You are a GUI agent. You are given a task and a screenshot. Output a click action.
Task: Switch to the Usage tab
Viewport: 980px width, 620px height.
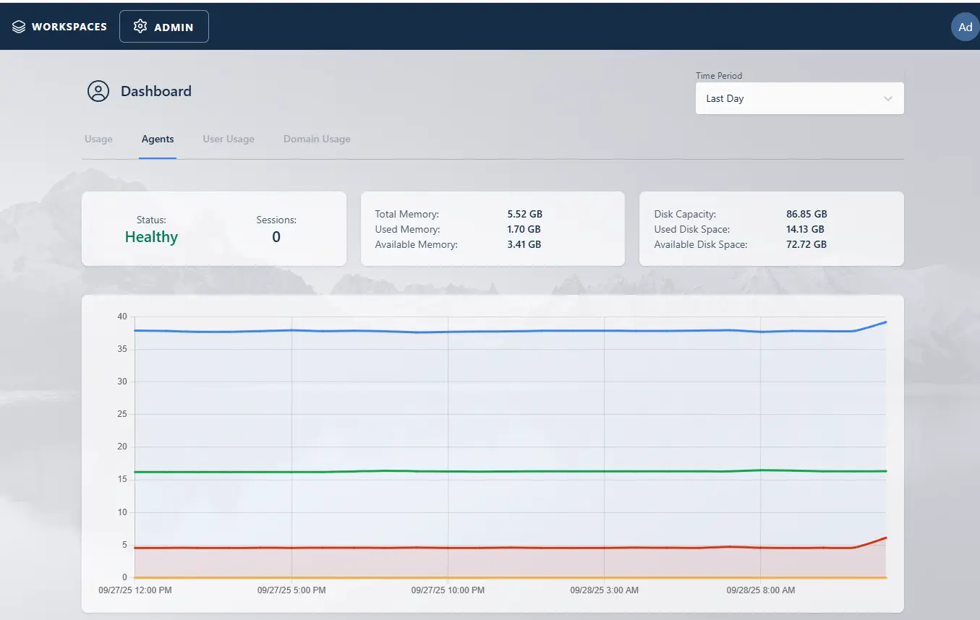click(98, 139)
